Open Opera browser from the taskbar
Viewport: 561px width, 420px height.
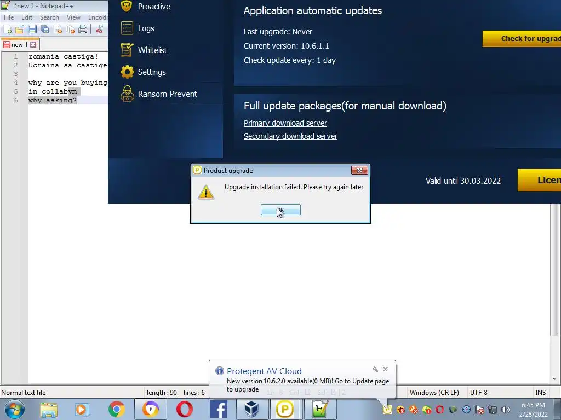coord(184,409)
